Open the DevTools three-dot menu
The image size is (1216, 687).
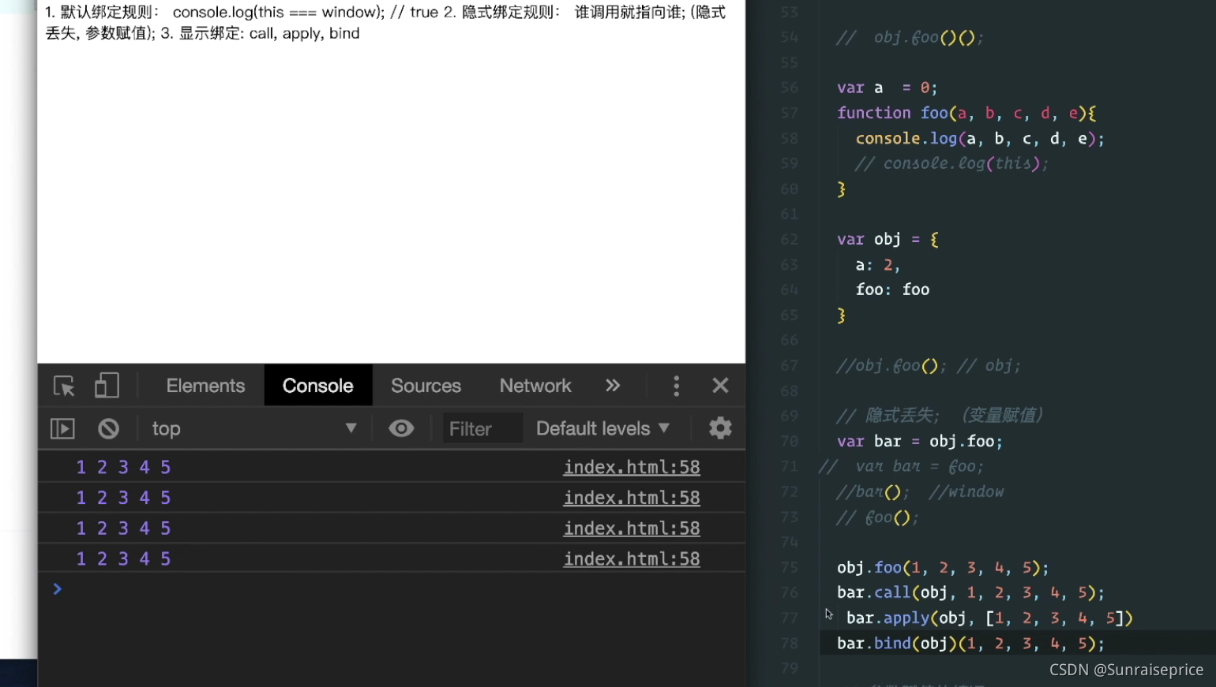676,386
